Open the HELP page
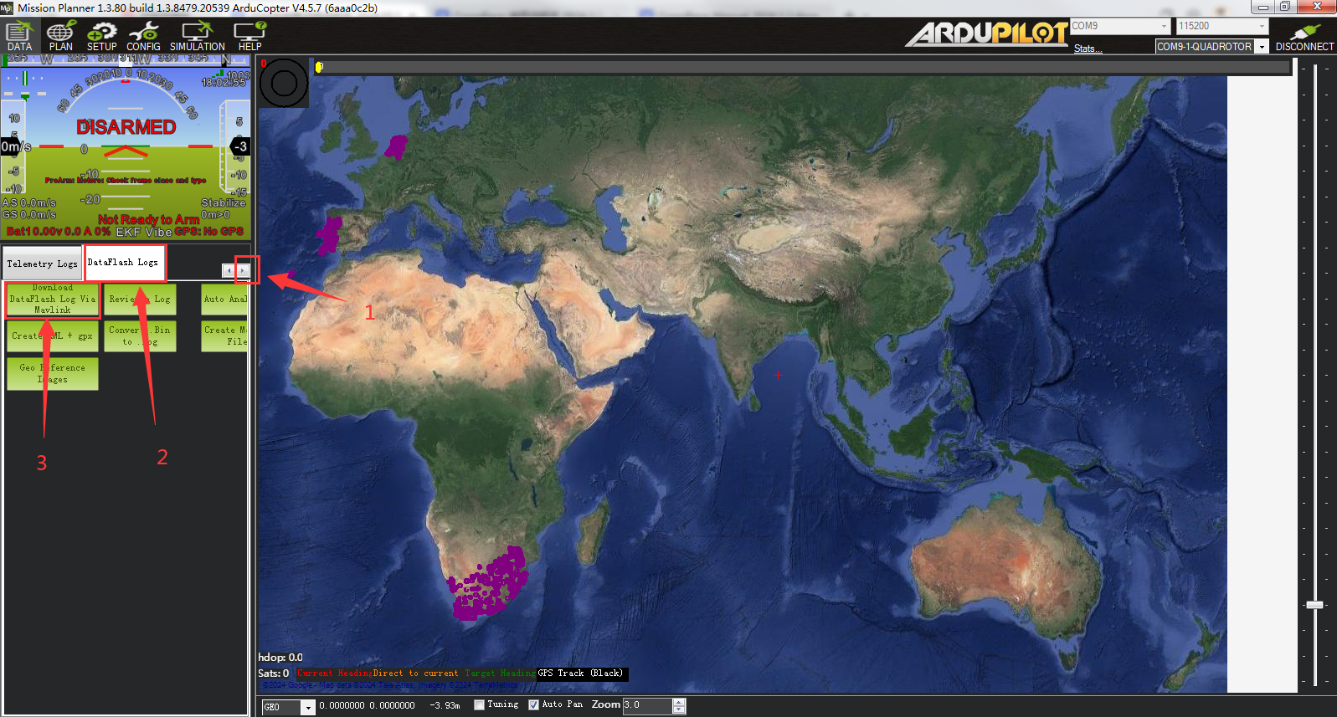Image resolution: width=1337 pixels, height=717 pixels. click(249, 36)
